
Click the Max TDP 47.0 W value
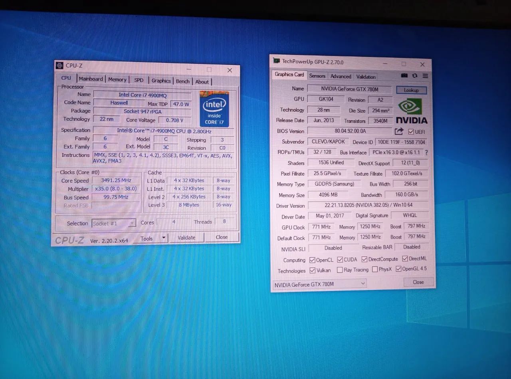tap(180, 104)
